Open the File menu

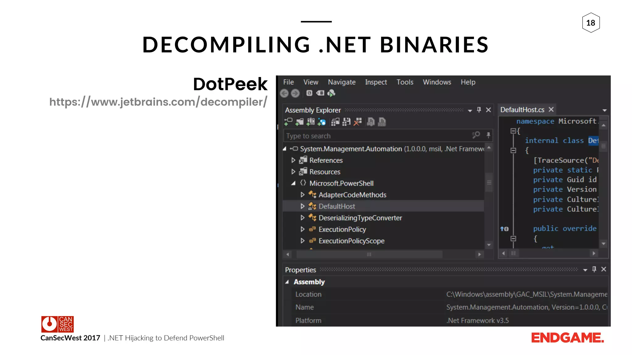tap(289, 82)
